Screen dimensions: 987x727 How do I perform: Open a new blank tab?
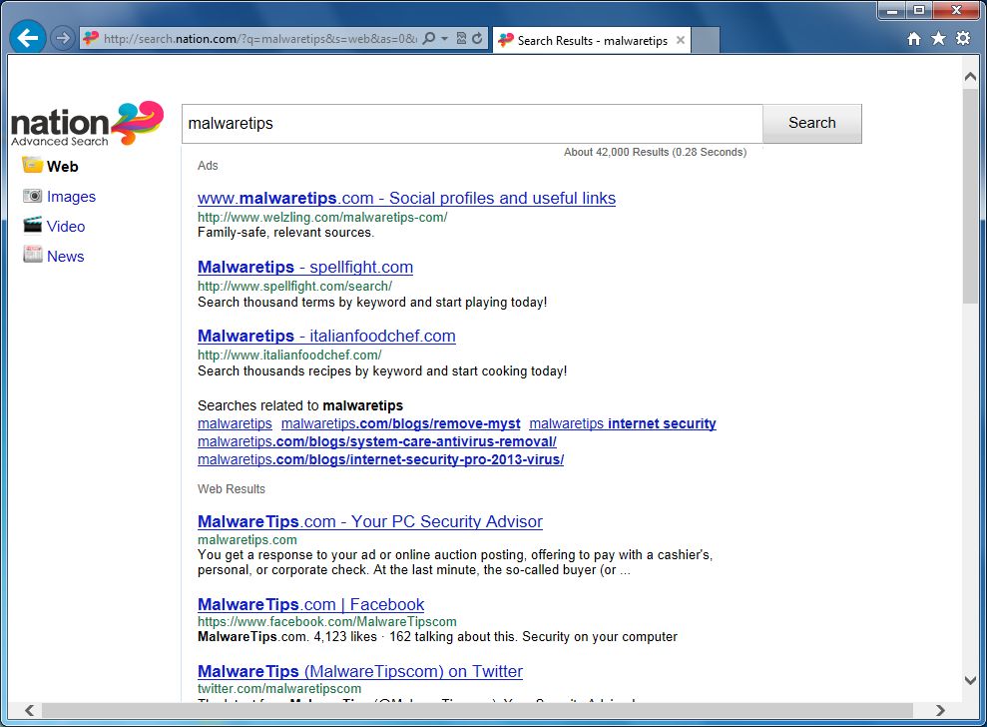coord(705,40)
